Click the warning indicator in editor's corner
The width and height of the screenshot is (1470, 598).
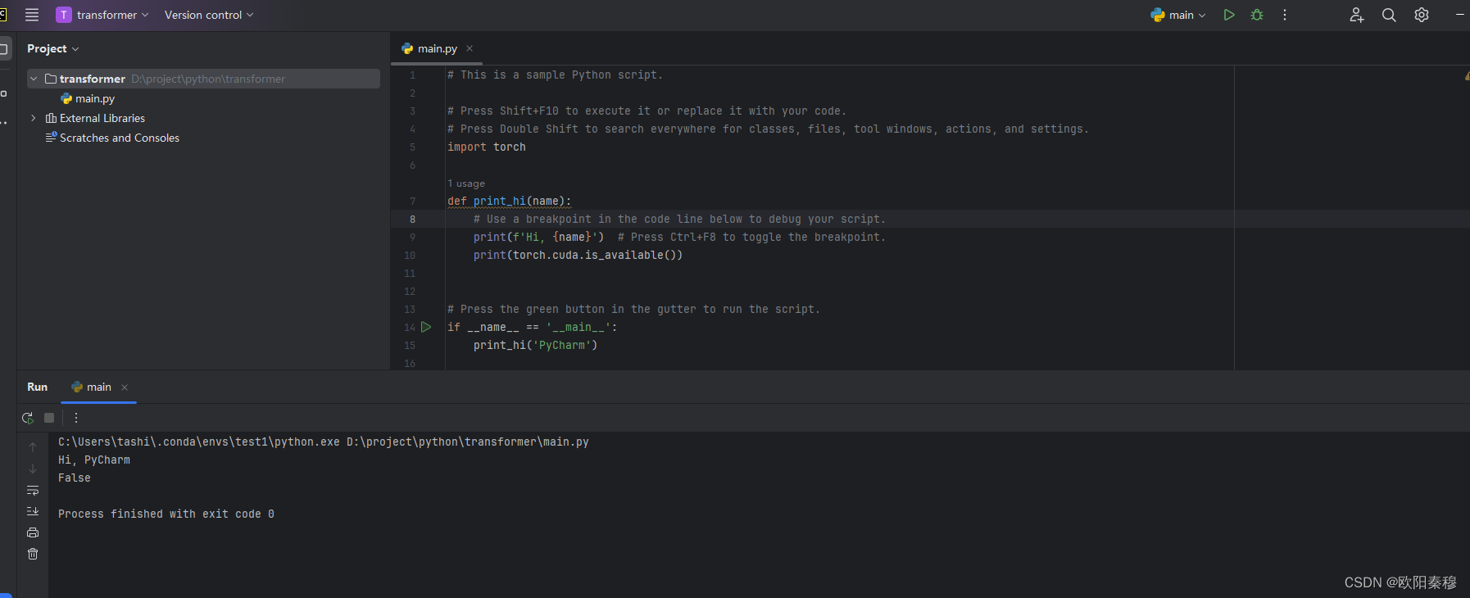[1466, 75]
